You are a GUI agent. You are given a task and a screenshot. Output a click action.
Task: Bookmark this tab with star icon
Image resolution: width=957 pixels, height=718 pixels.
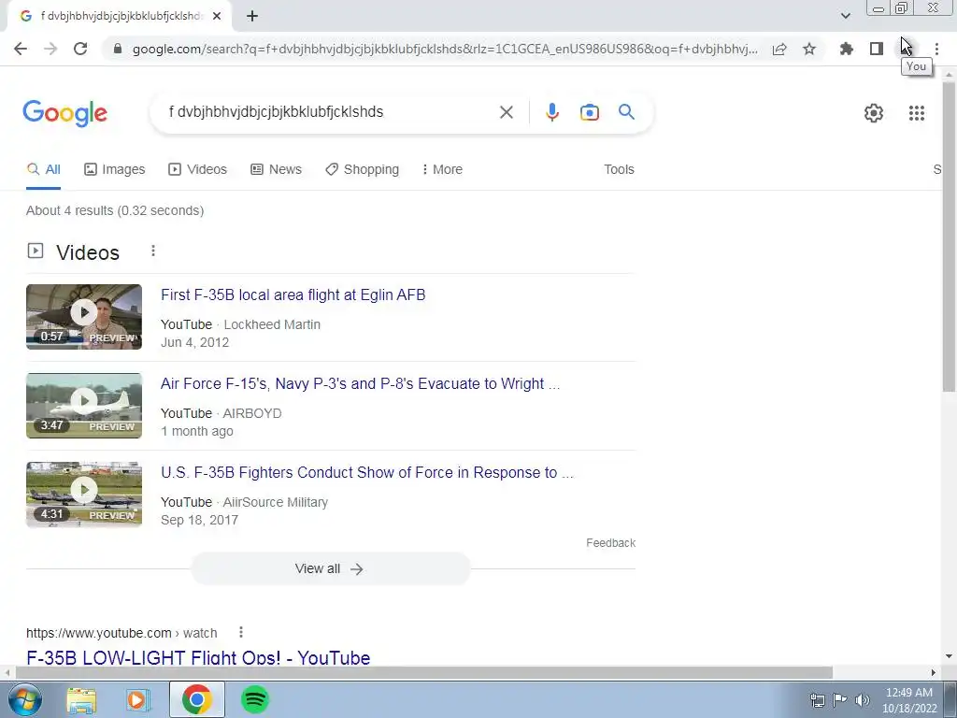coord(809,49)
